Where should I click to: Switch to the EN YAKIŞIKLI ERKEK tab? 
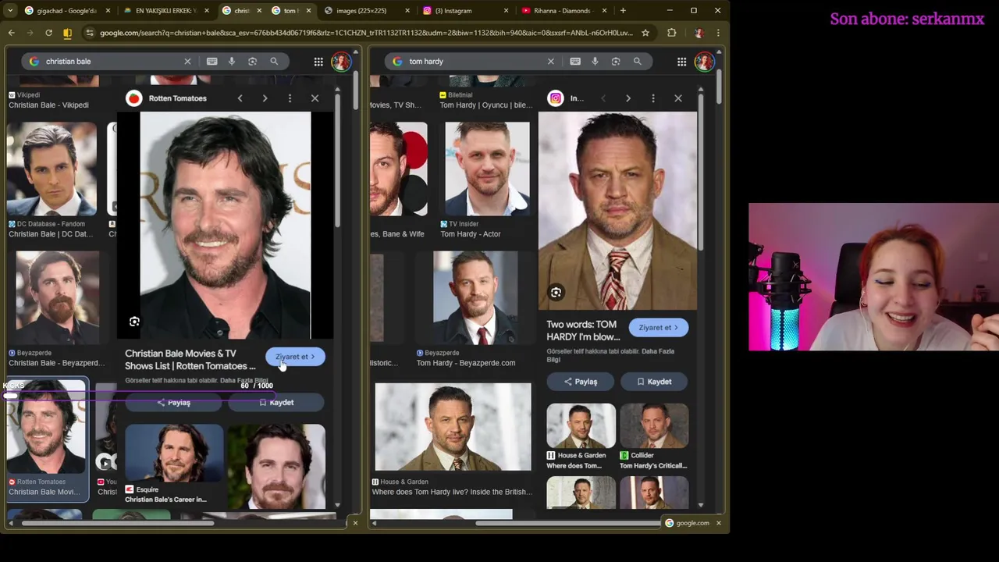click(165, 10)
